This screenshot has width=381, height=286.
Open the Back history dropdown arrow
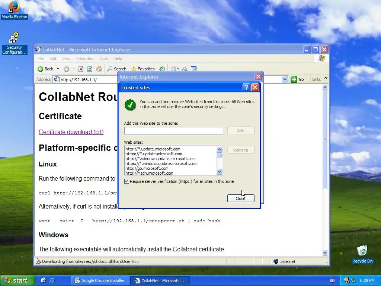click(x=58, y=69)
